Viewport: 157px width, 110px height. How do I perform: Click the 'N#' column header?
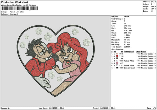tap(115, 52)
